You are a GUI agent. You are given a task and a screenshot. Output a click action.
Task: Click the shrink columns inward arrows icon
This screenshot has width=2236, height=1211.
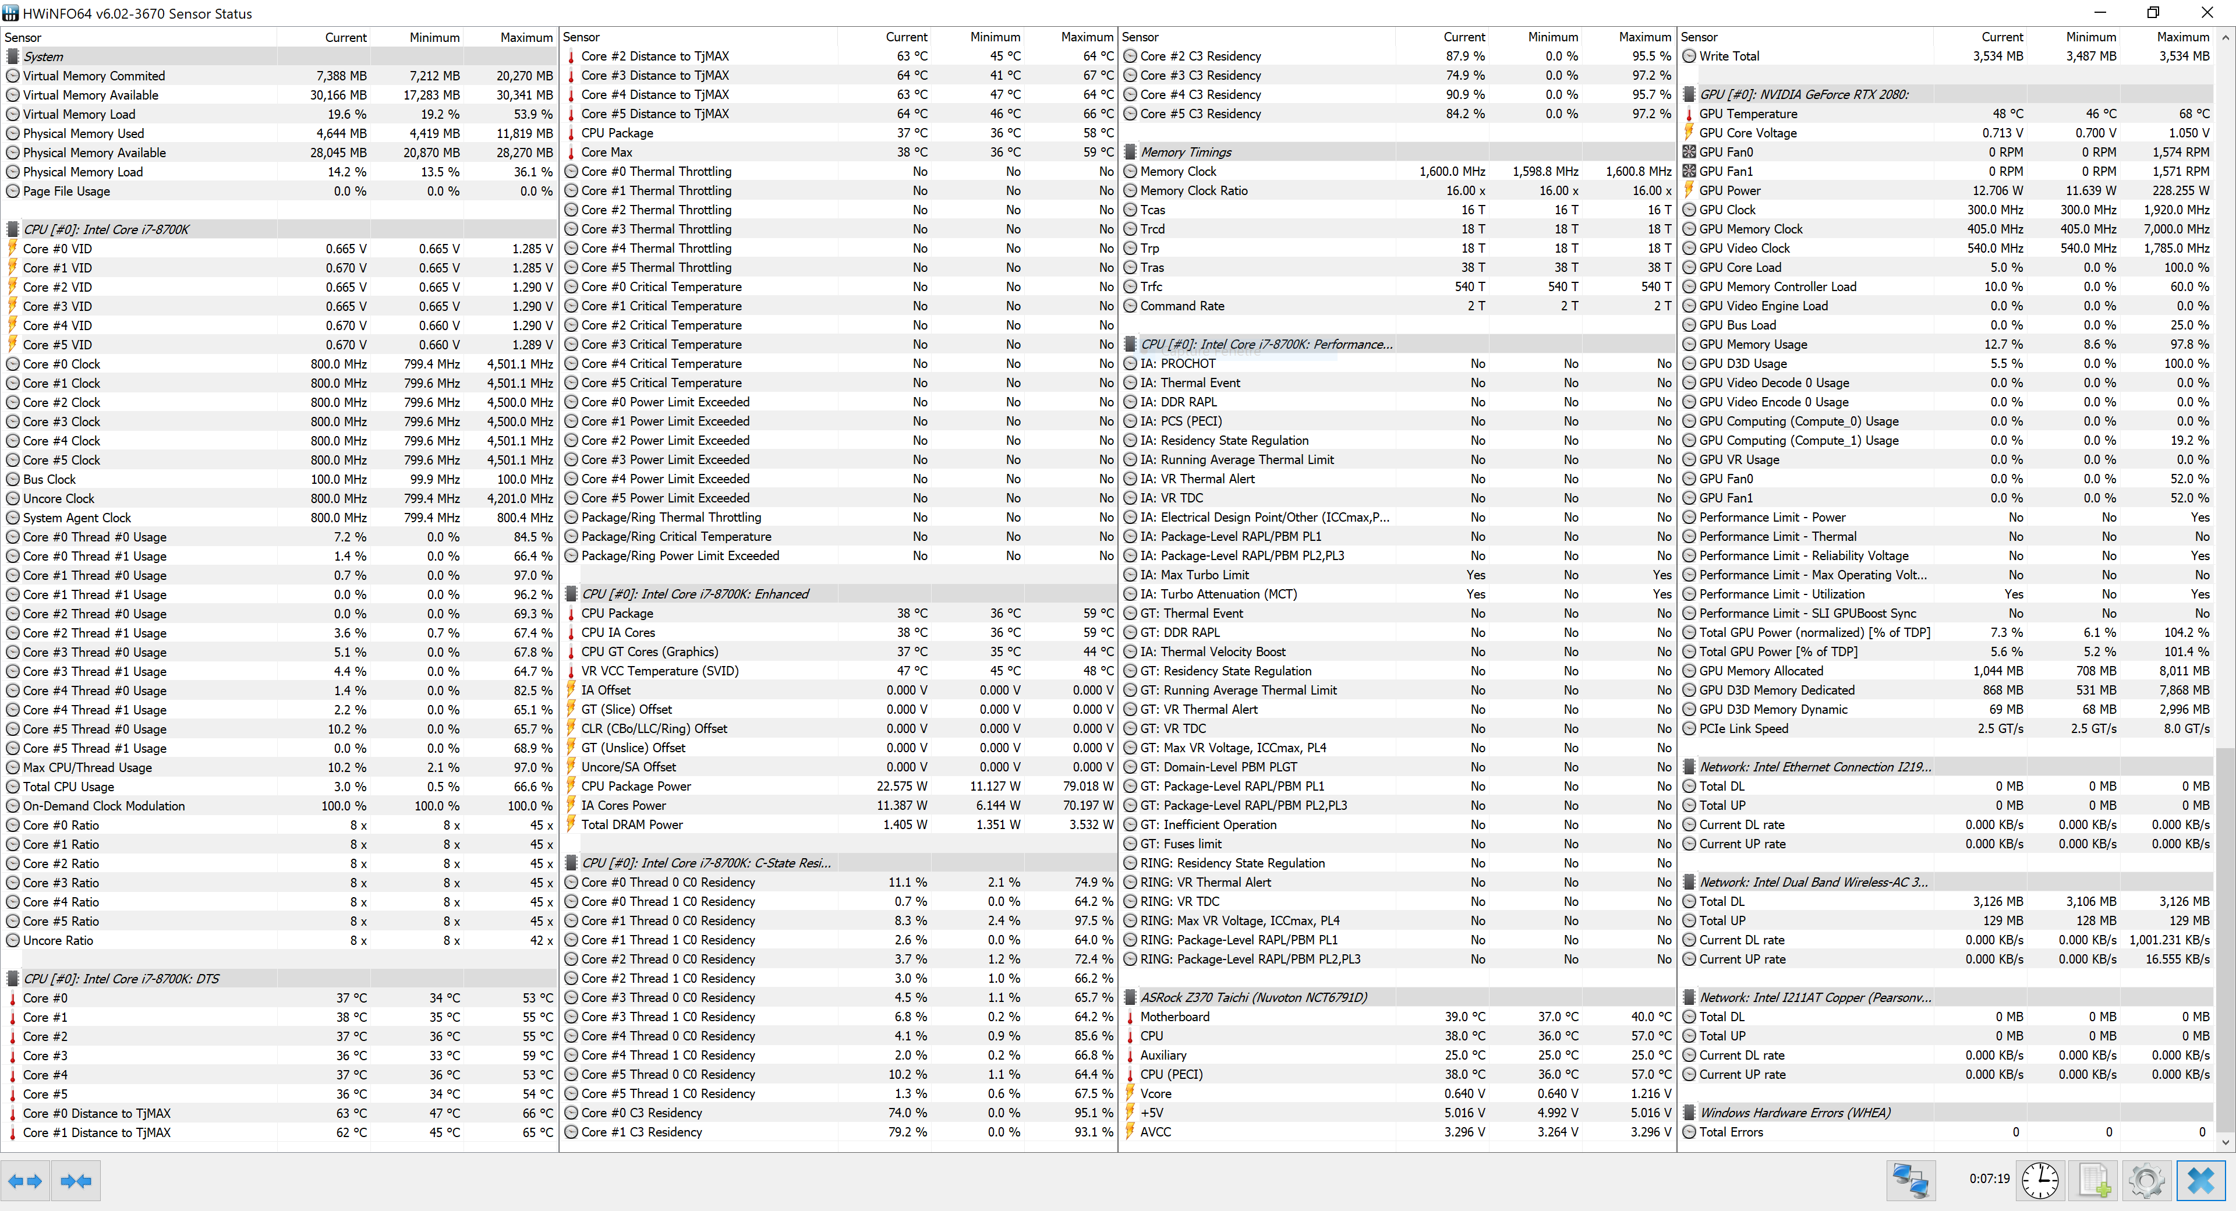point(76,1181)
